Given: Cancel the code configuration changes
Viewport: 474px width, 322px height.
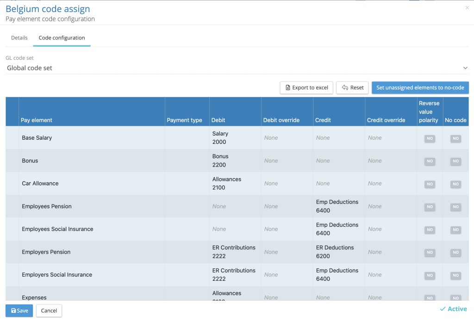Looking at the screenshot, I should click(x=49, y=310).
